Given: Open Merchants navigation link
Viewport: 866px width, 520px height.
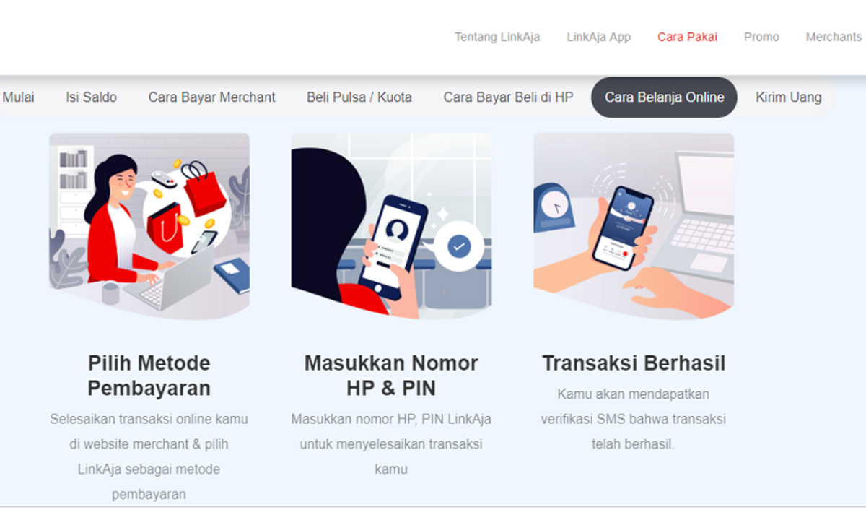Looking at the screenshot, I should tap(834, 37).
